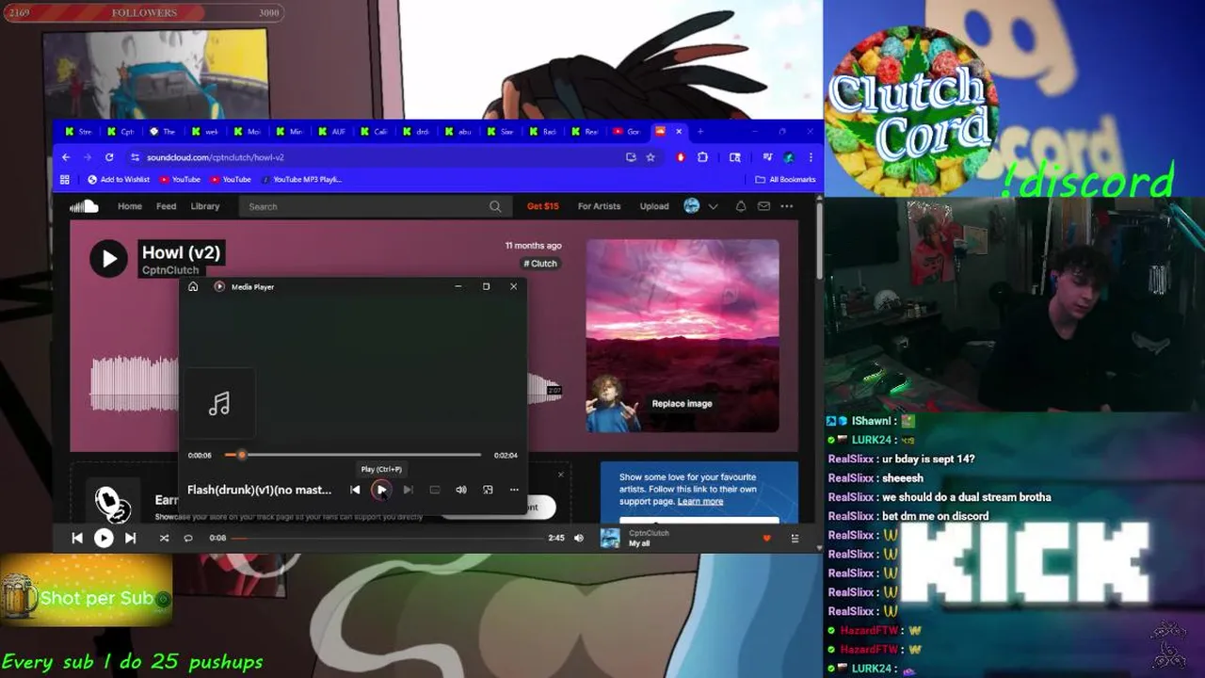
Task: Toggle shuffle in SoundCloud bottom player
Action: click(x=164, y=538)
